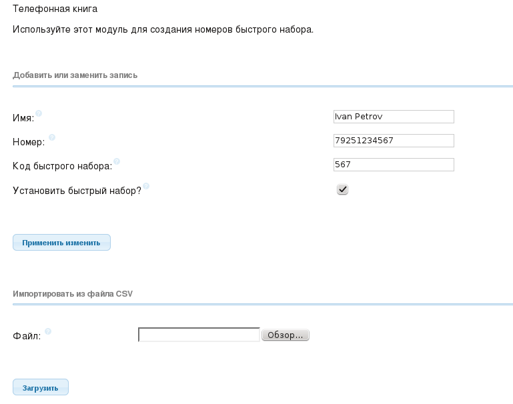Click the empty CSV file path field
The width and height of the screenshot is (513, 404).
[x=199, y=335]
